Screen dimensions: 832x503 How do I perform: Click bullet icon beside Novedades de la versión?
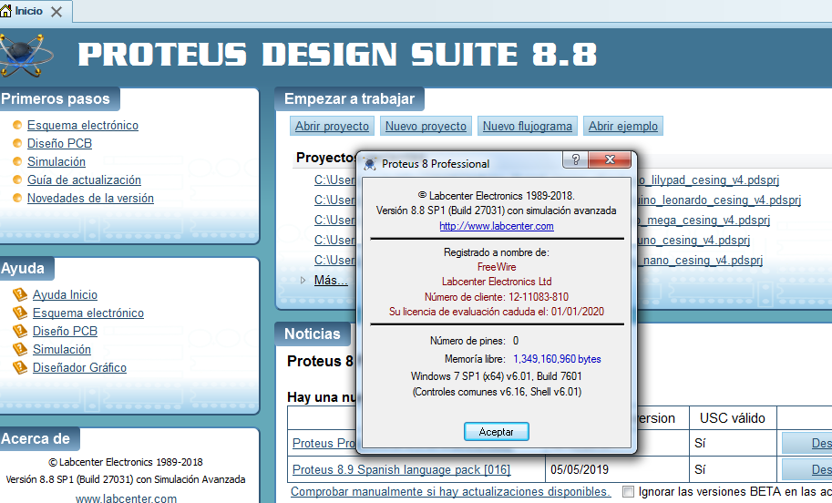17,198
